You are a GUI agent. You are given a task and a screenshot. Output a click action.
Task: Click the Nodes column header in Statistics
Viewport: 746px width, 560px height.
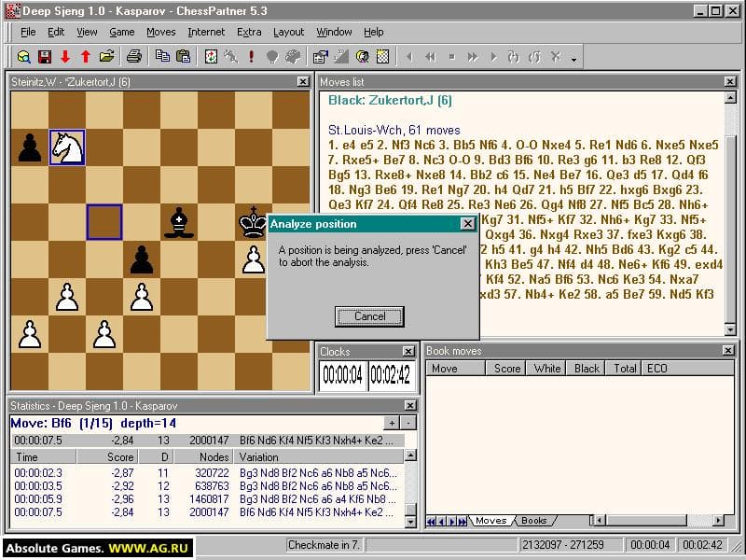coord(203,457)
